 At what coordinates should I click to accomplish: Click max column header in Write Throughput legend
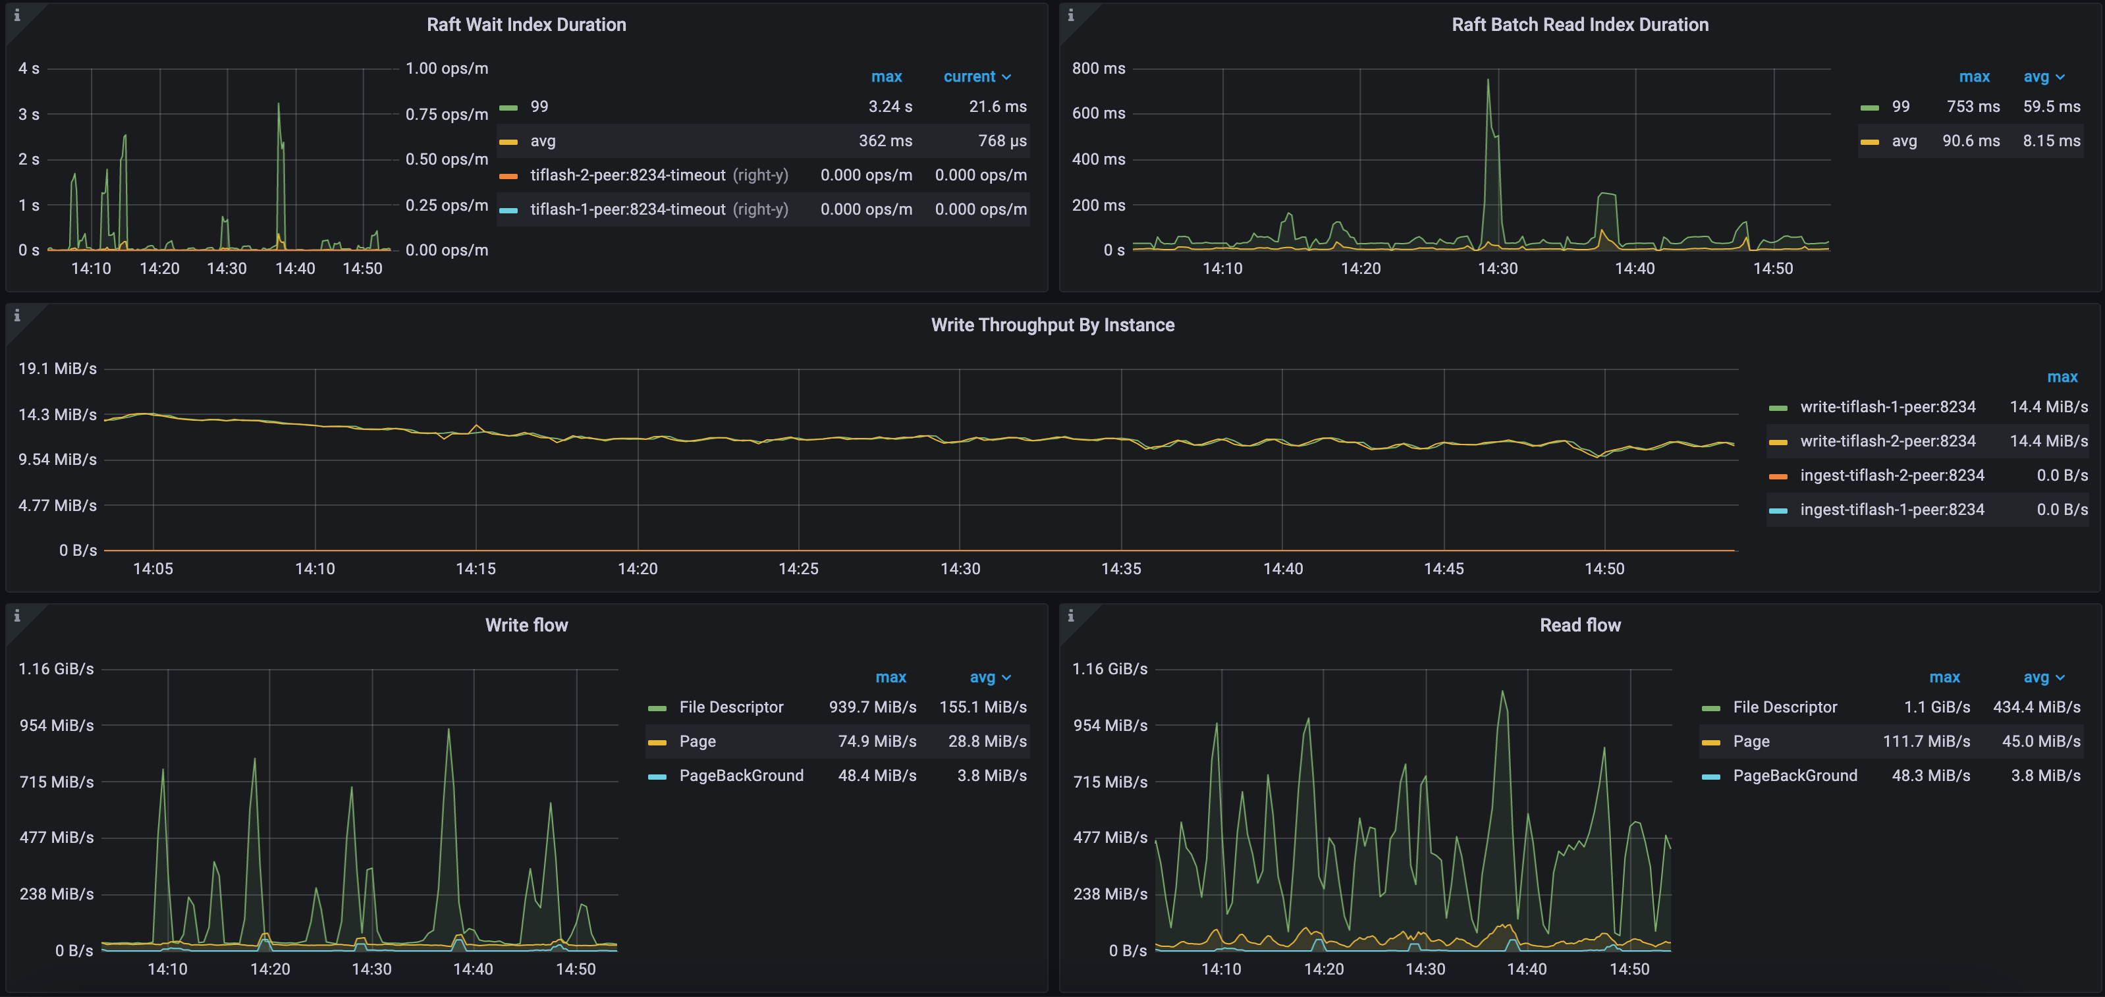2062,377
